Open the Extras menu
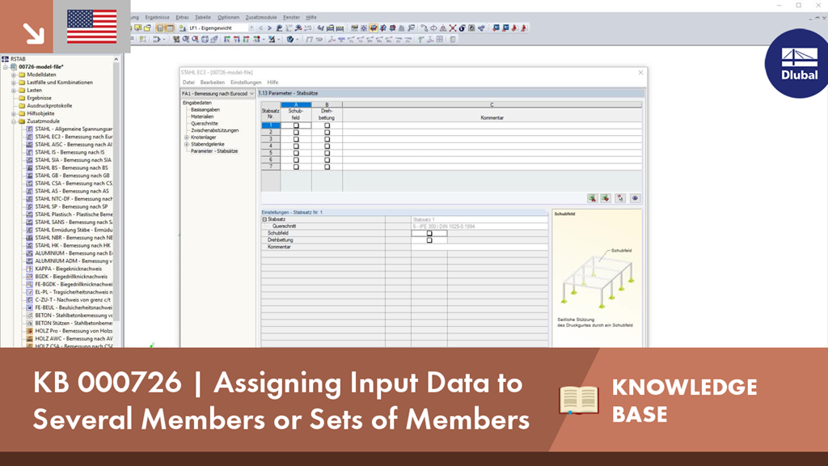Screen dimensions: 828x466 click(x=182, y=18)
